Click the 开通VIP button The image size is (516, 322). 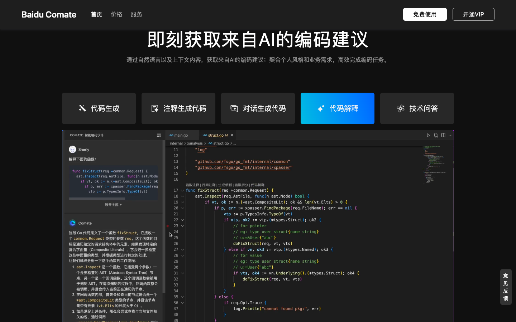[473, 14]
